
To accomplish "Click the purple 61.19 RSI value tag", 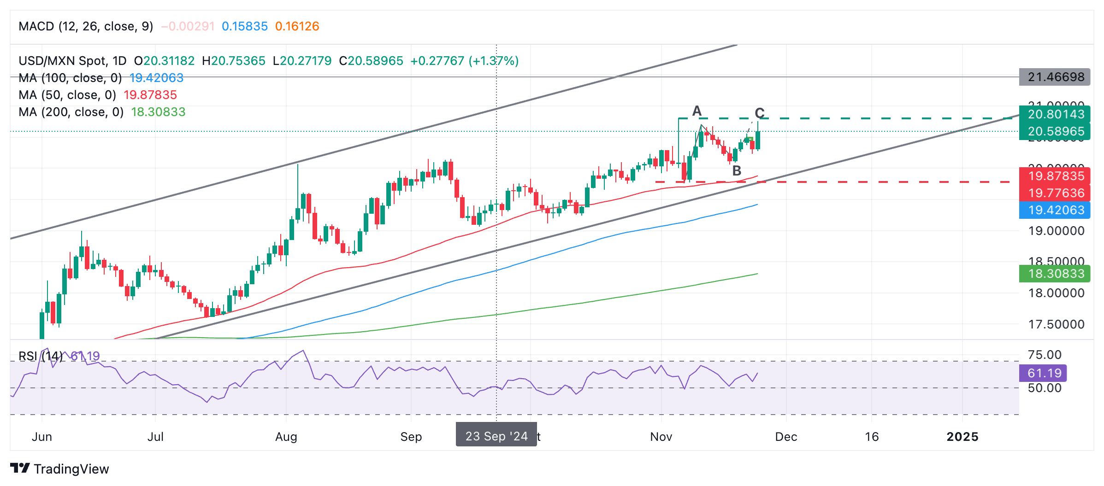I will [1043, 373].
